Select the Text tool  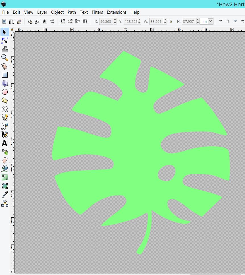[x=5, y=143]
